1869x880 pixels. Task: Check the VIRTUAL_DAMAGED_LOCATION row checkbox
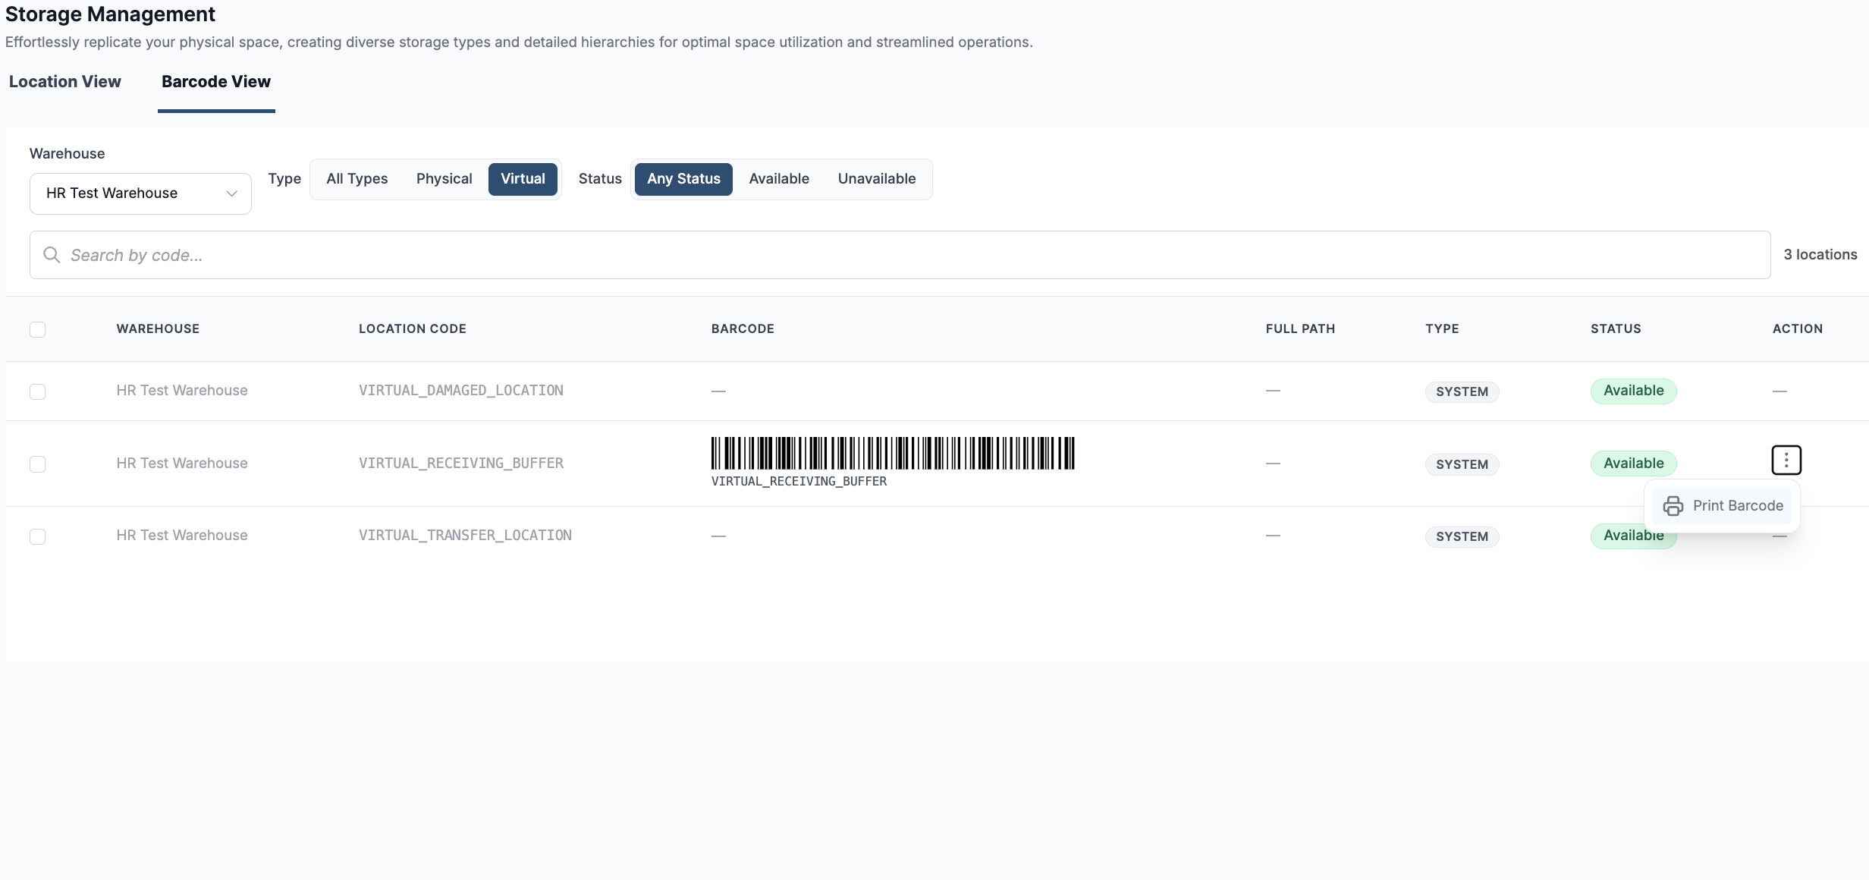tap(37, 391)
